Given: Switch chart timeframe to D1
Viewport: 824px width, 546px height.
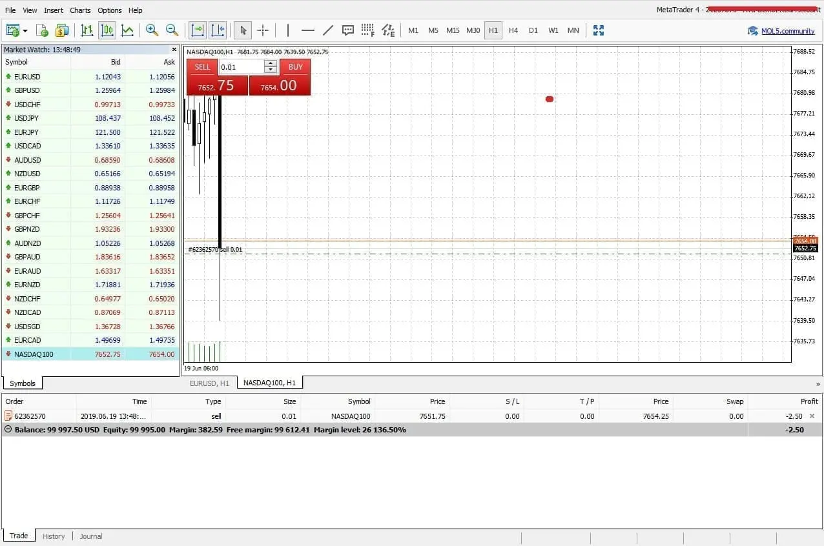Looking at the screenshot, I should pos(533,30).
